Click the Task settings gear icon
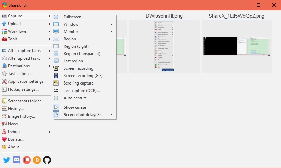Image resolution: width=281 pixels, height=168 pixels. (x=4, y=74)
